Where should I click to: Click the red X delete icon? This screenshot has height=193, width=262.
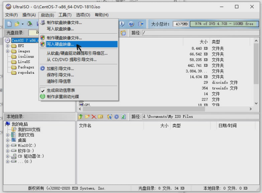pos(94,117)
